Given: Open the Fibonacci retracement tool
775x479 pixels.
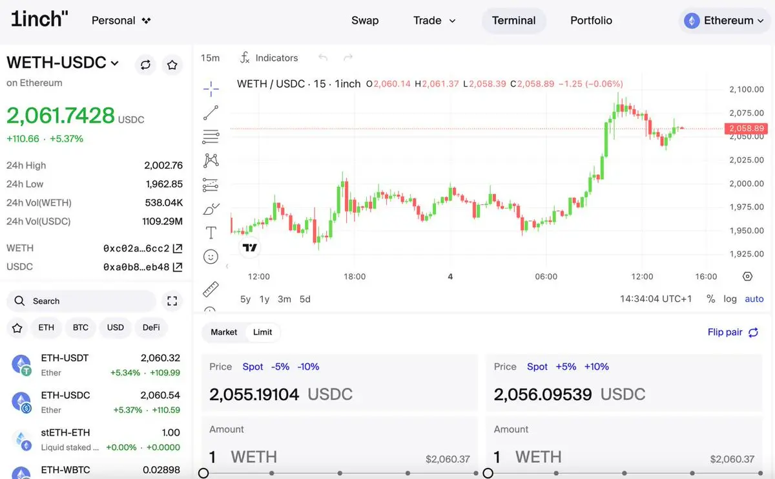Looking at the screenshot, I should 211,136.
